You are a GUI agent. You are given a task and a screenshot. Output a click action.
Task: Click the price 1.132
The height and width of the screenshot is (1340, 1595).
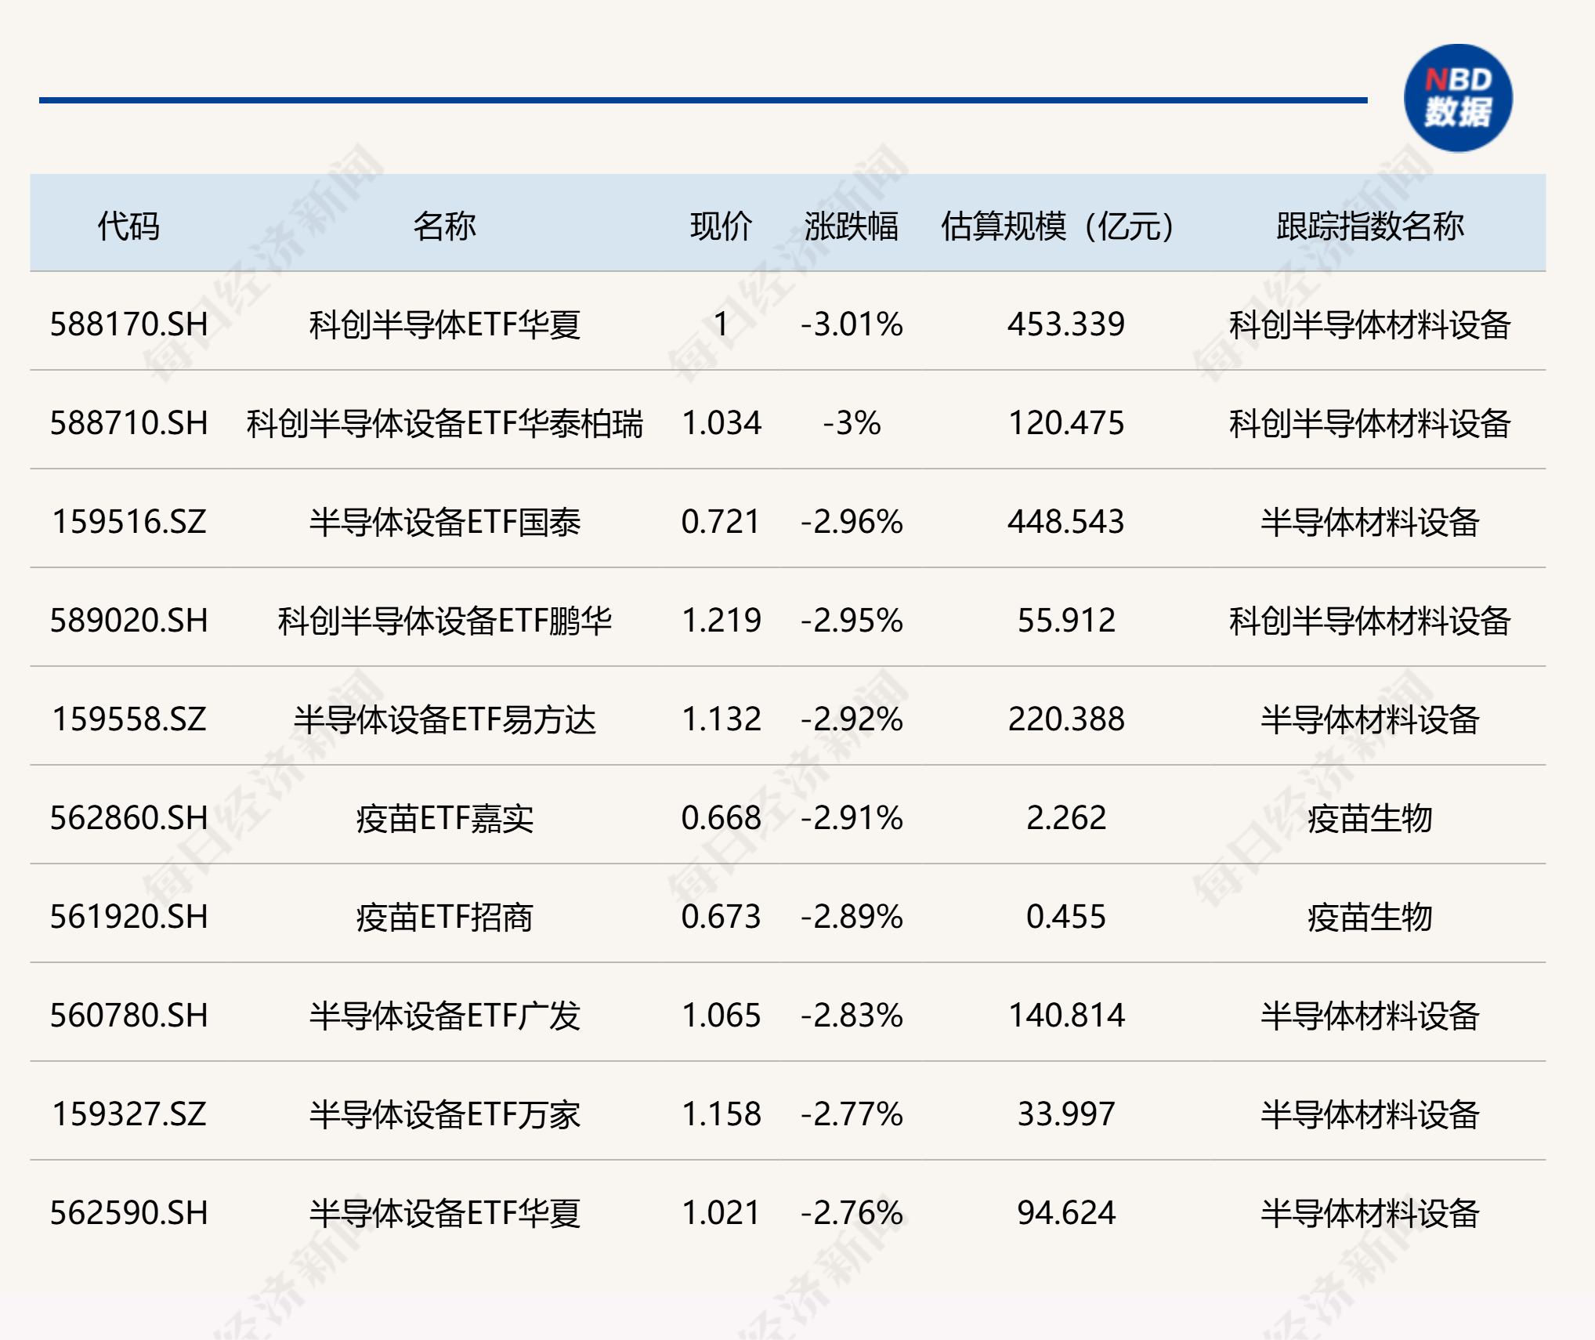point(722,719)
